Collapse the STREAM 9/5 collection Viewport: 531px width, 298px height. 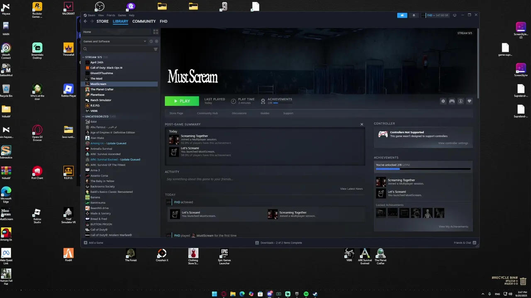click(83, 57)
